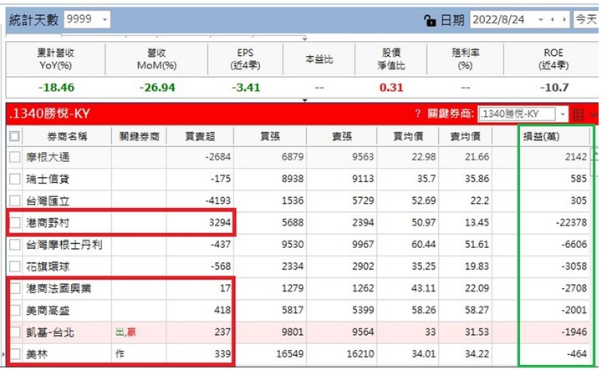Click the previous date arrow
602x370 pixels.
(x=553, y=19)
